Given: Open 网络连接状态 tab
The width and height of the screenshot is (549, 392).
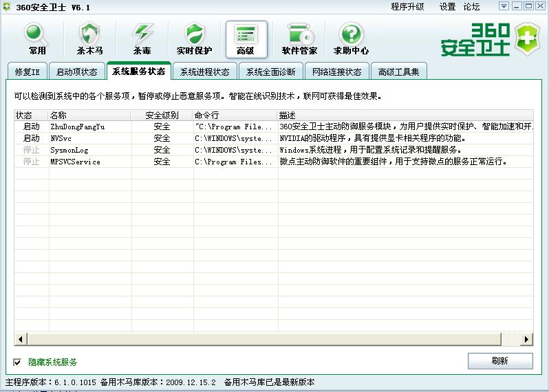Looking at the screenshot, I should tap(337, 72).
